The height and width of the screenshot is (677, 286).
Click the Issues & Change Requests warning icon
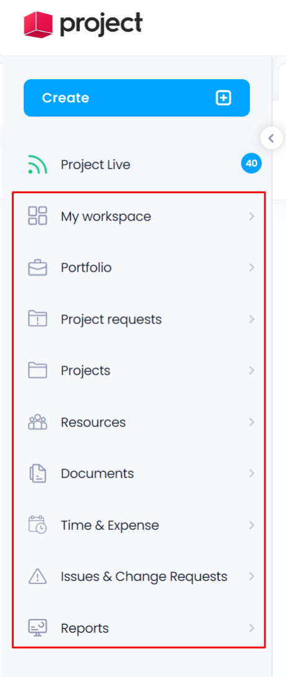pos(37,577)
